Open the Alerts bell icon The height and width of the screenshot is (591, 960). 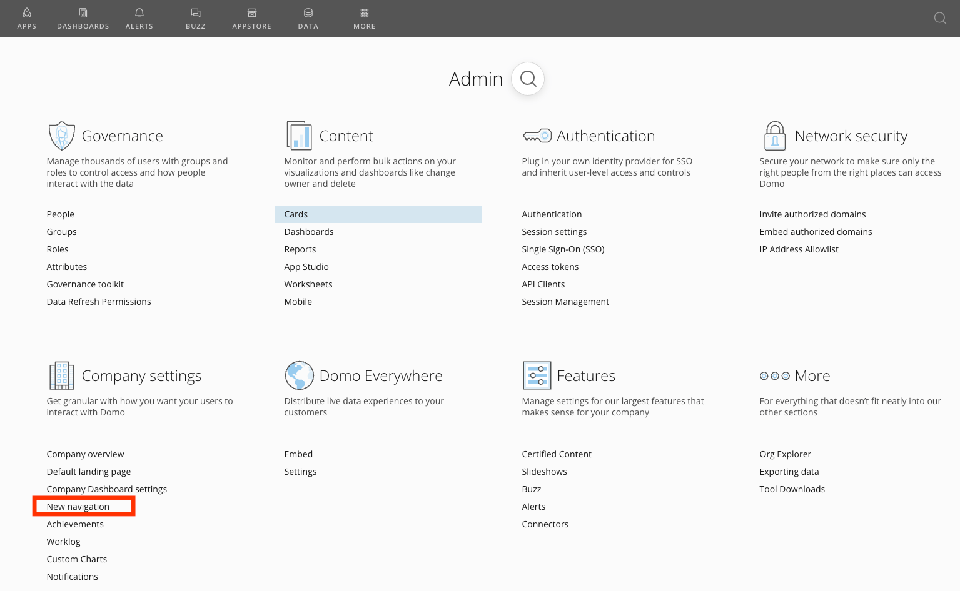tap(139, 13)
